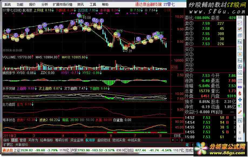Click the 沪深 index value 2793.90

(83, 150)
